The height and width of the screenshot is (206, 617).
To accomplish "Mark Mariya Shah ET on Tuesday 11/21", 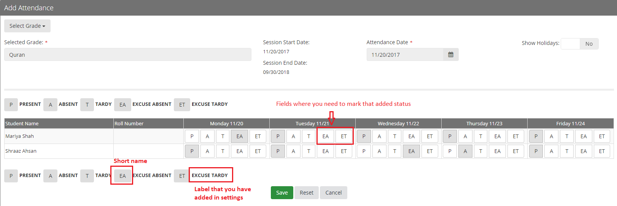I will tap(344, 136).
